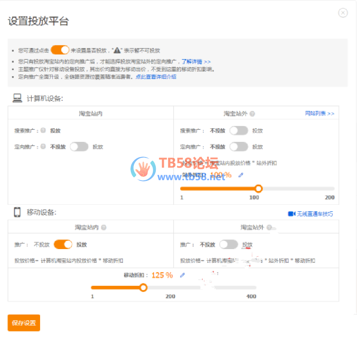Viewport: 357px width, 338px height.
Task: Click the 移动折扣 slider handle
Action: click(x=143, y=287)
